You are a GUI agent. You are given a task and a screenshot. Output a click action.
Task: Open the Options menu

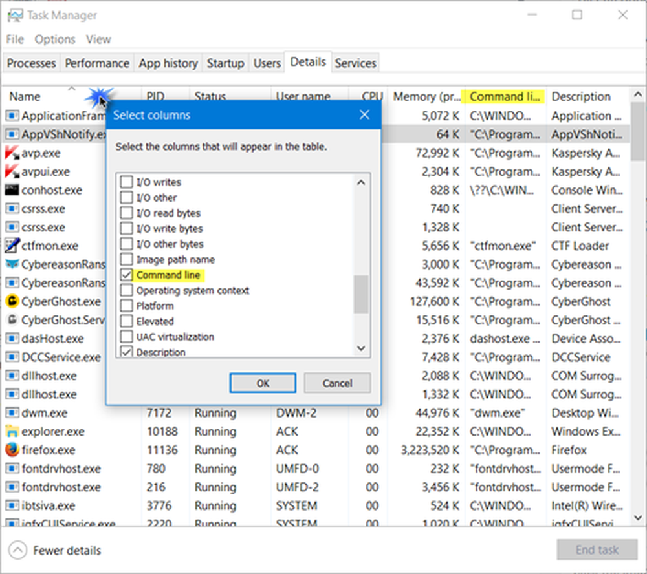pos(55,39)
